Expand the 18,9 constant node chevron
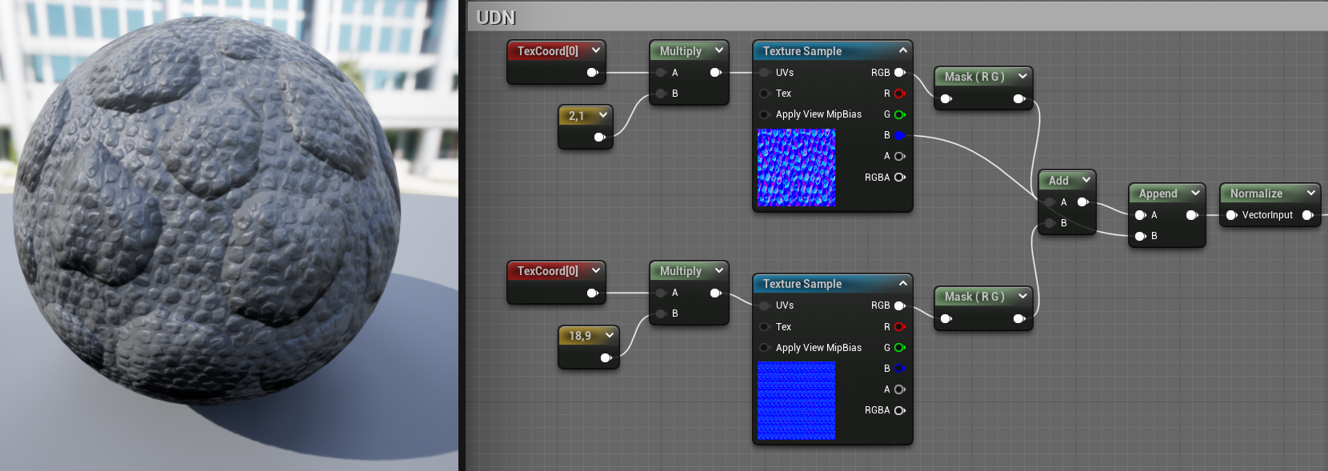The height and width of the screenshot is (471, 1328). tap(610, 335)
